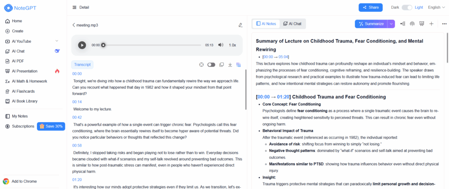Expand the AI YouTube sidebar menu

pos(57,41)
